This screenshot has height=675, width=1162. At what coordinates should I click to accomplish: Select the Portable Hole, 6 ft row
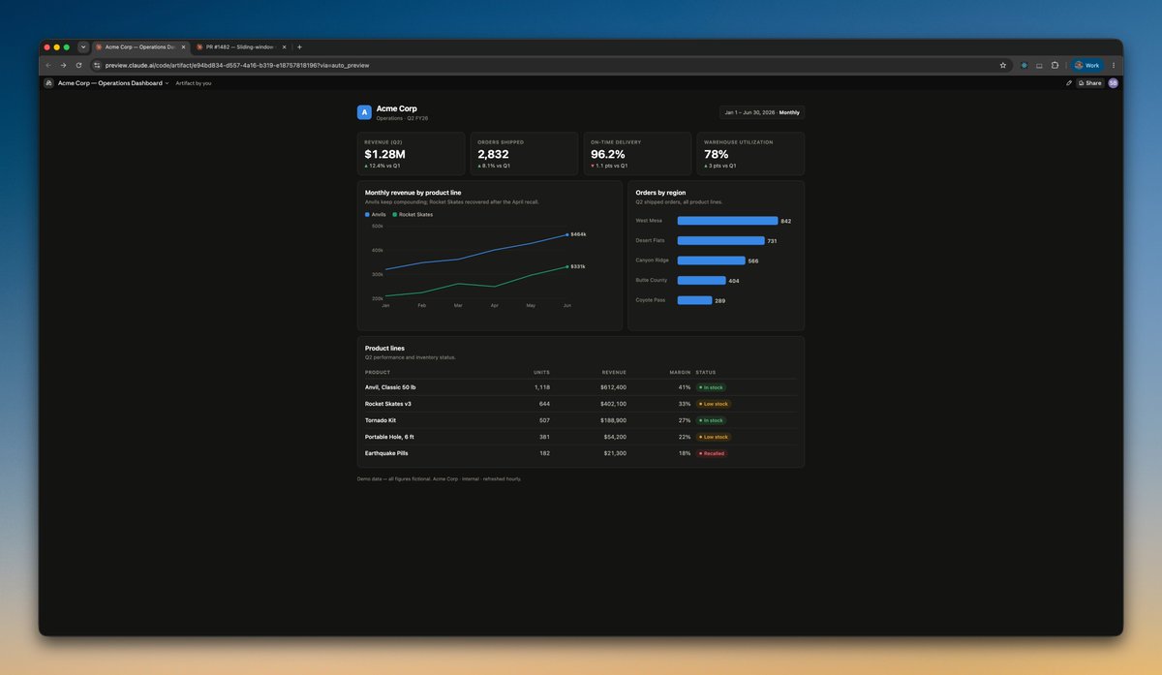point(580,437)
